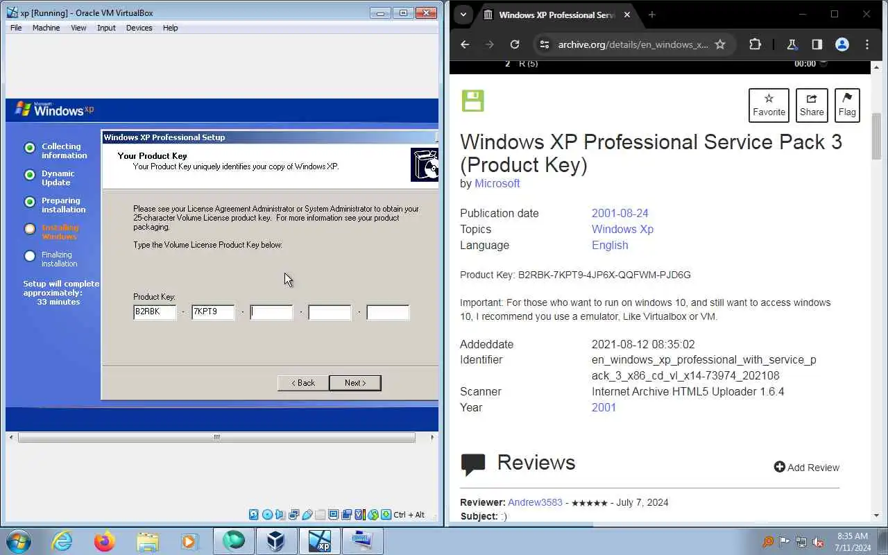Click the VirtualBox hard disk activity icon

click(x=253, y=515)
